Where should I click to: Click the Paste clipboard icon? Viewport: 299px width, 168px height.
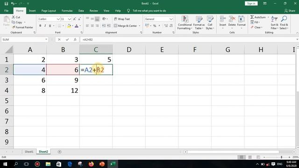coord(6,20)
